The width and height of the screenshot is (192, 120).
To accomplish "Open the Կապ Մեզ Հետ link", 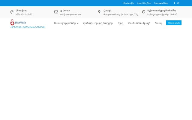I will tap(144, 3).
